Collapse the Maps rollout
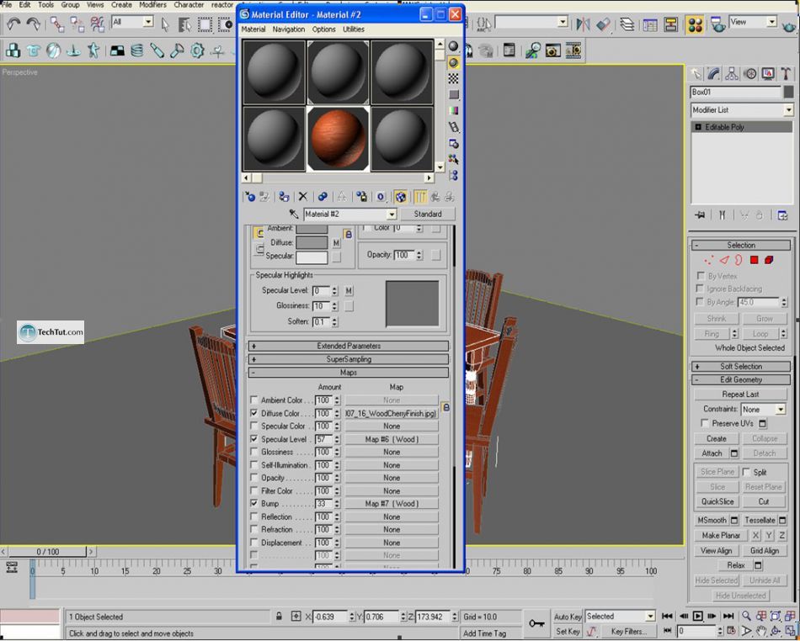 pyautogui.click(x=349, y=373)
